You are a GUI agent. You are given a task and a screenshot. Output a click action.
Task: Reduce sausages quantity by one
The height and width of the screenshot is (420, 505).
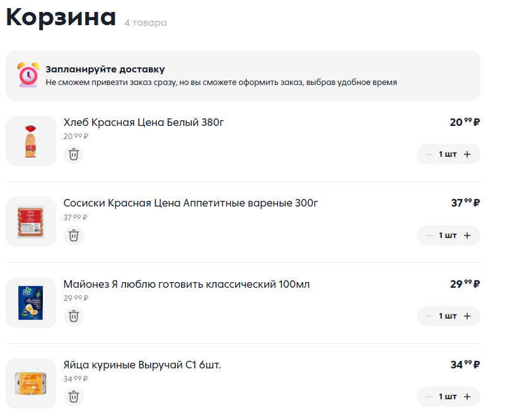(x=429, y=236)
